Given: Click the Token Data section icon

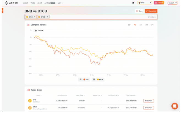Looking at the screenshot, I should point(29,90).
